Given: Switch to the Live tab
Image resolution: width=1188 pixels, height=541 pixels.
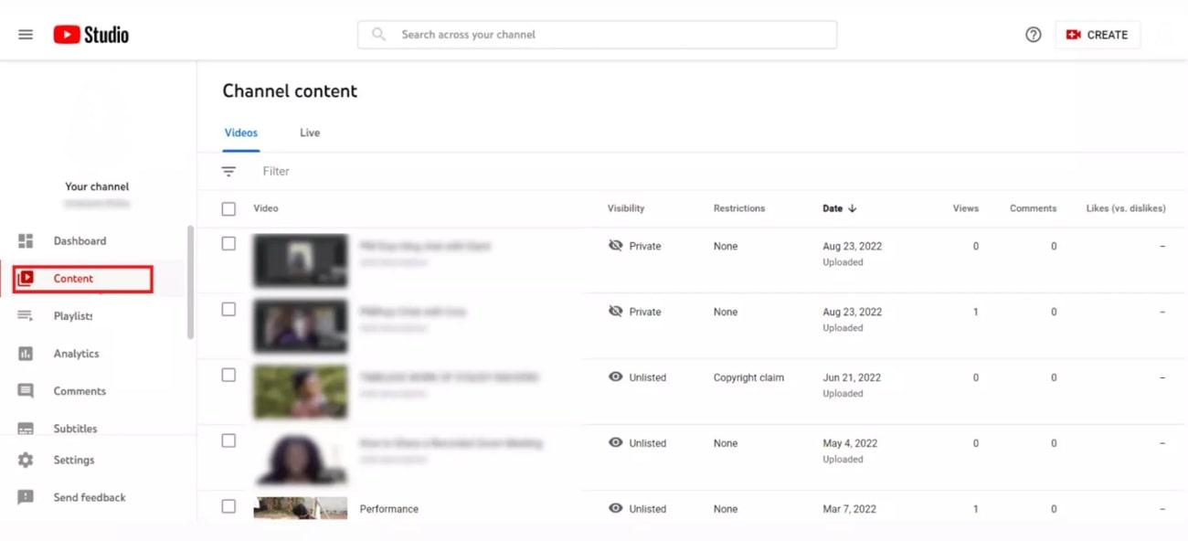Looking at the screenshot, I should coord(309,133).
